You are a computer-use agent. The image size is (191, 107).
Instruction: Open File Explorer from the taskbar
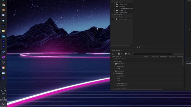[3, 31]
